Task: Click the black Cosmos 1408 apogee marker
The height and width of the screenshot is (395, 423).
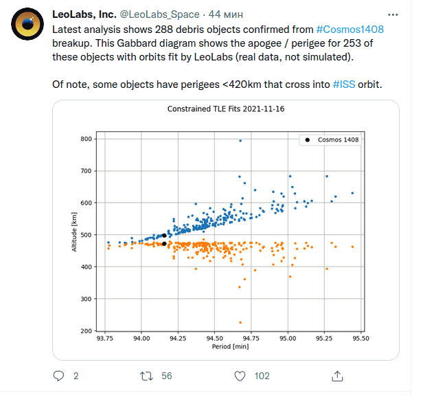Action: (164, 235)
